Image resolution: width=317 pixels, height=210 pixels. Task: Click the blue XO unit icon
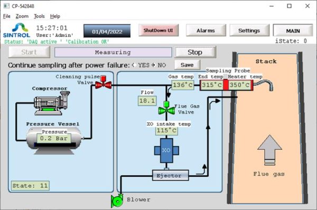point(166,150)
